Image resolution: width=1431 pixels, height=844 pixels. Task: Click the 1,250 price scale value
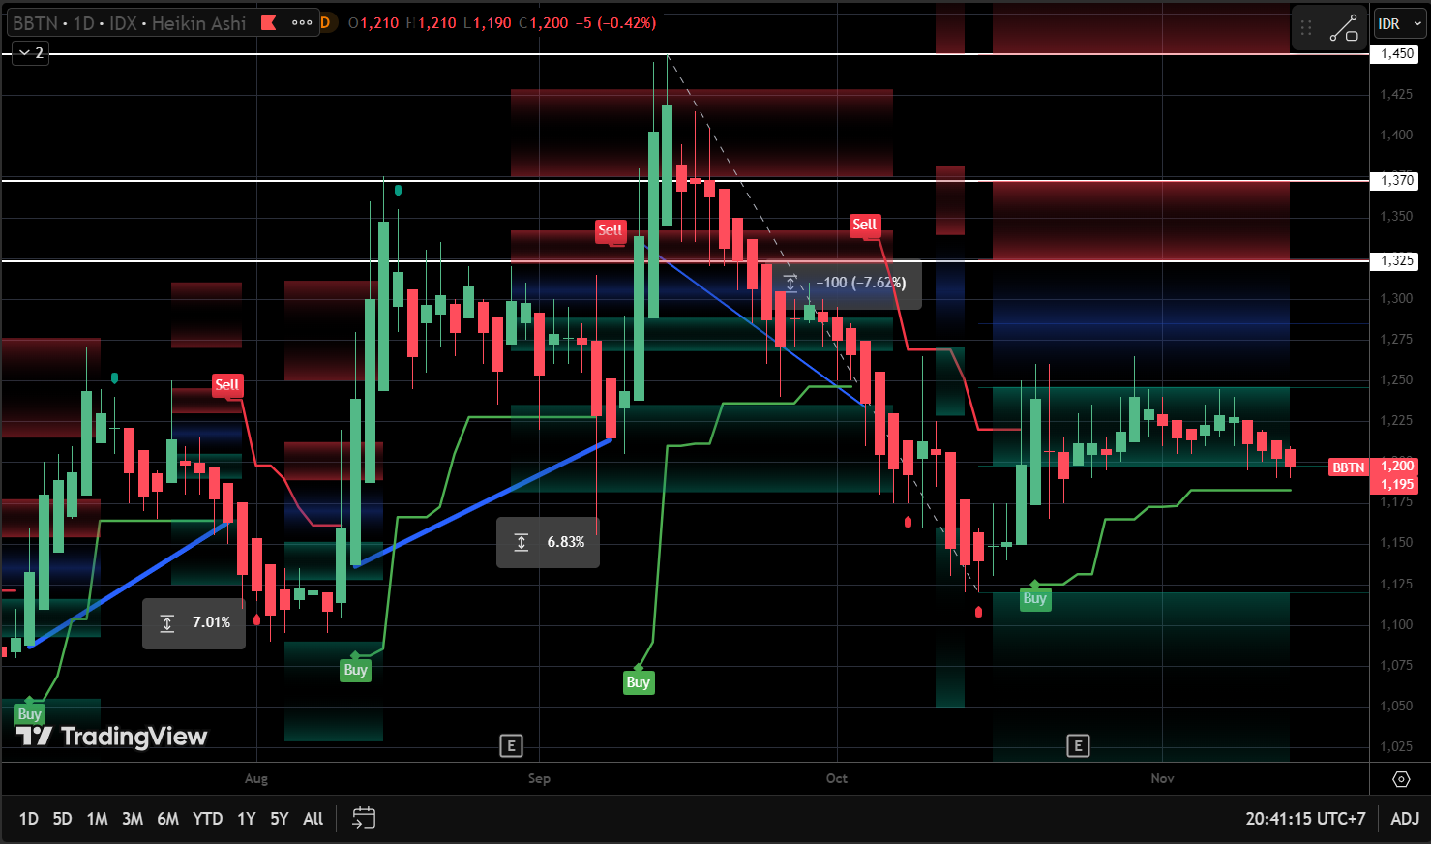[x=1396, y=380]
